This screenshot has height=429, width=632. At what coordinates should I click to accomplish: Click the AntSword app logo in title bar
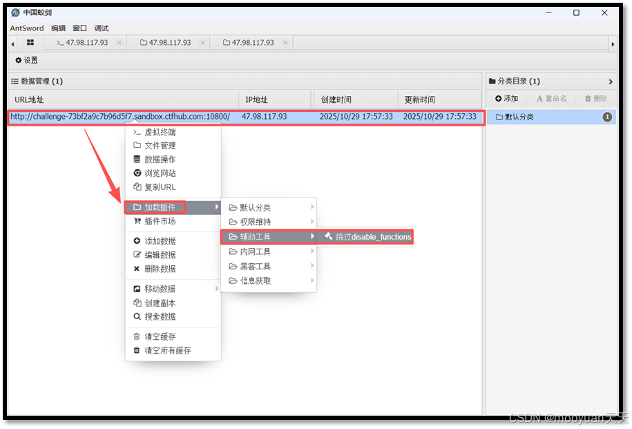pyautogui.click(x=15, y=13)
